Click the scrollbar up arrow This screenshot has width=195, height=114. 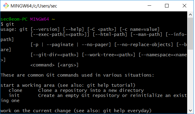(190, 15)
